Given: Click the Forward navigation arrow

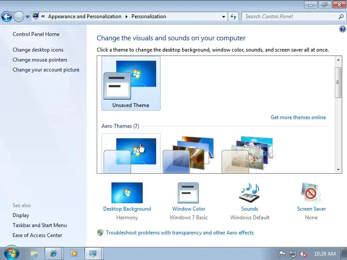Looking at the screenshot, I should [x=19, y=16].
